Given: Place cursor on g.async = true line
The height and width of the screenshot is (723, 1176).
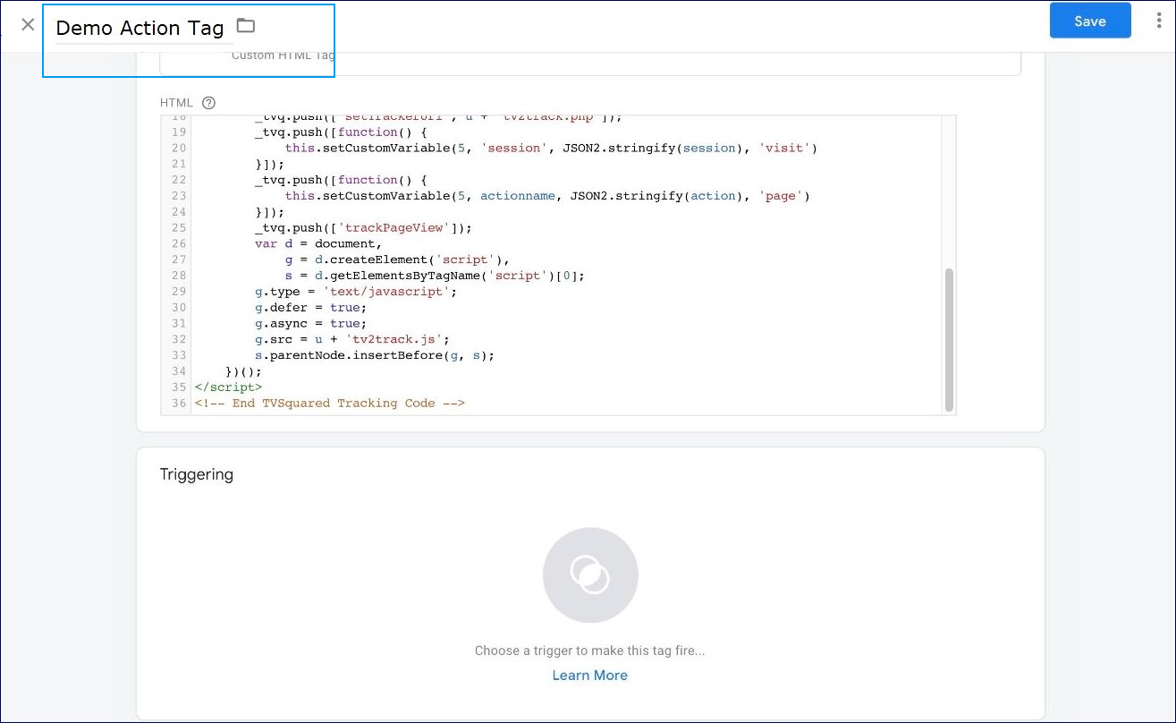Looking at the screenshot, I should (310, 324).
